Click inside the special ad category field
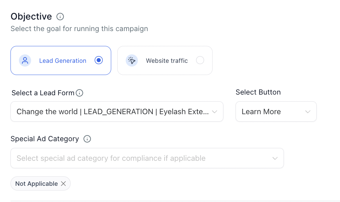This screenshot has height=202, width=340. coord(135,158)
